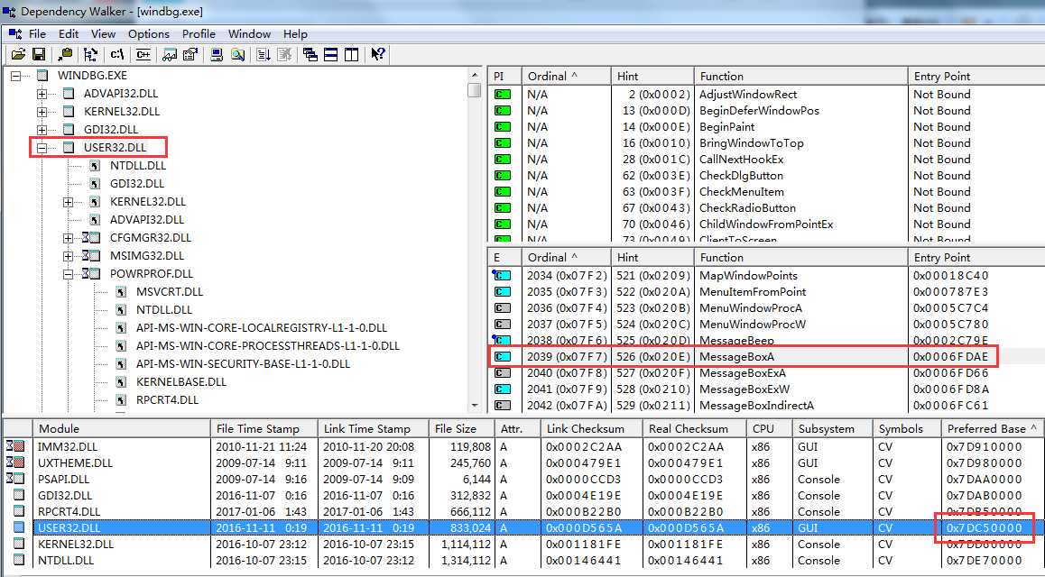Viewport: 1045px width, 577px height.
Task: Collapse the POWRPROF.DLL tree node
Action: pos(68,273)
